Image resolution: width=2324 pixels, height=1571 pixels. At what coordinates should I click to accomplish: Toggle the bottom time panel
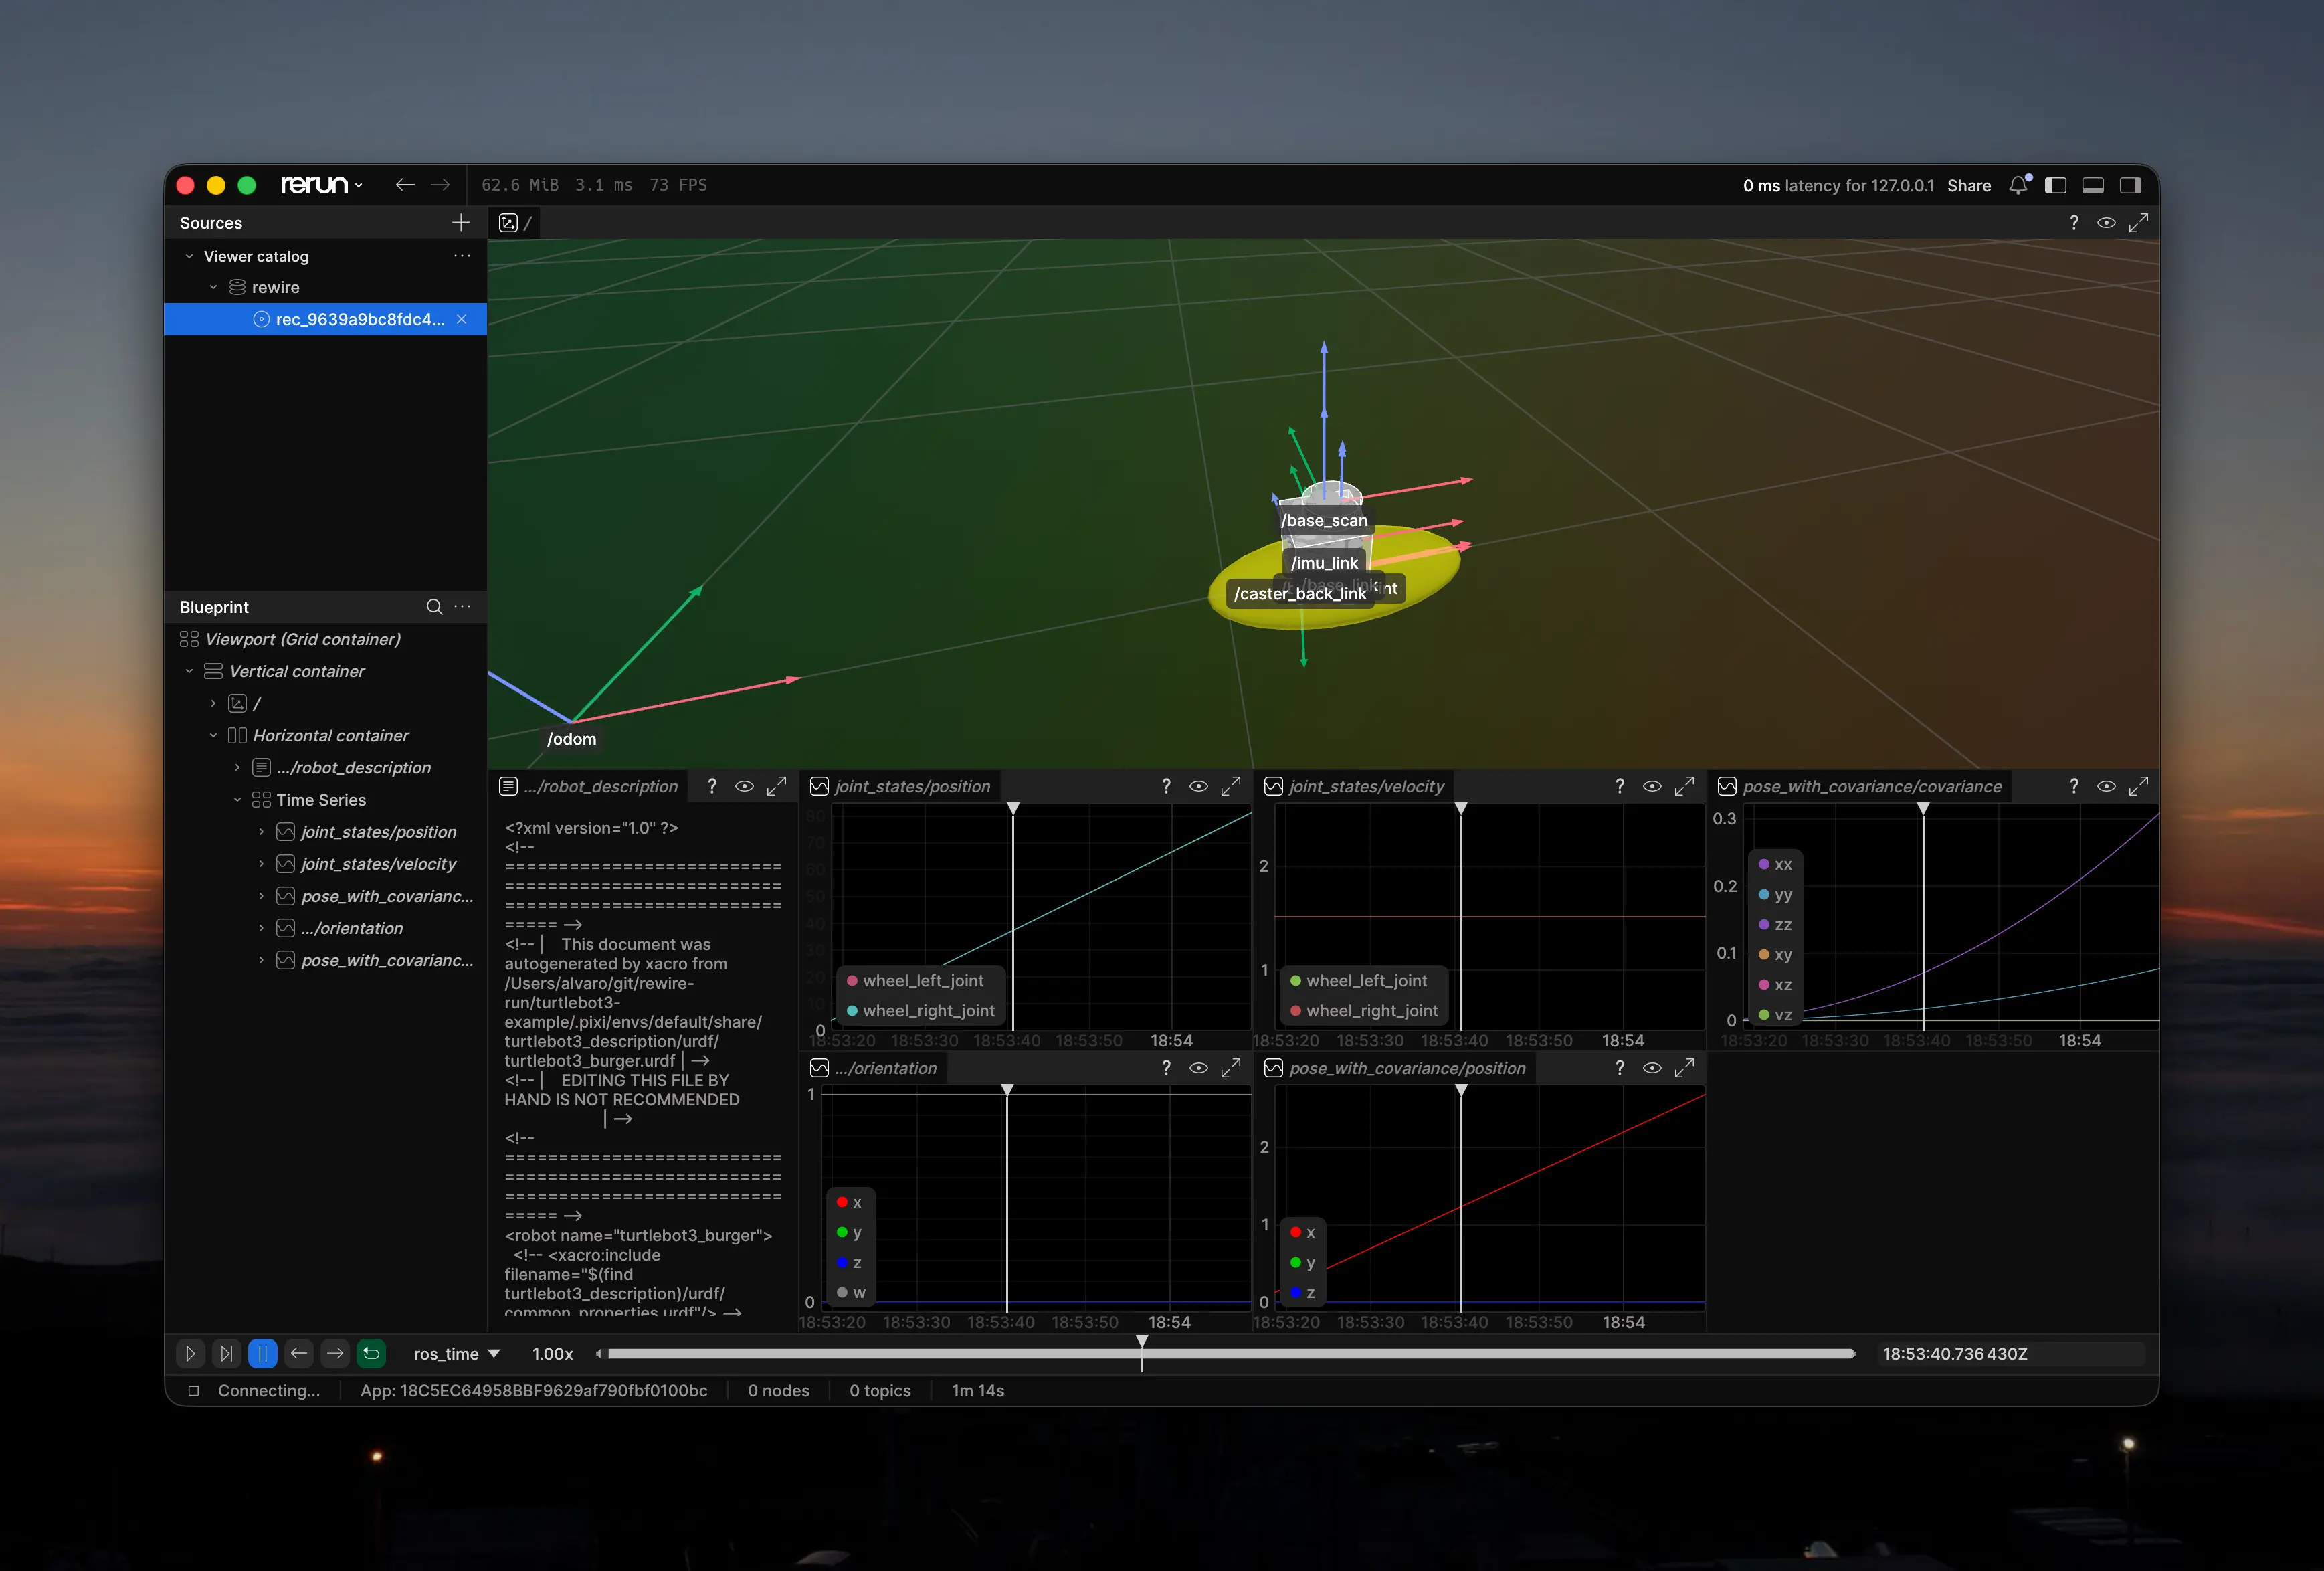click(x=2093, y=185)
